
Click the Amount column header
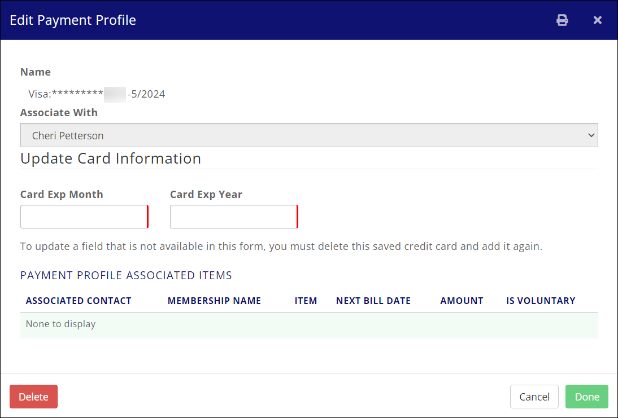point(462,301)
